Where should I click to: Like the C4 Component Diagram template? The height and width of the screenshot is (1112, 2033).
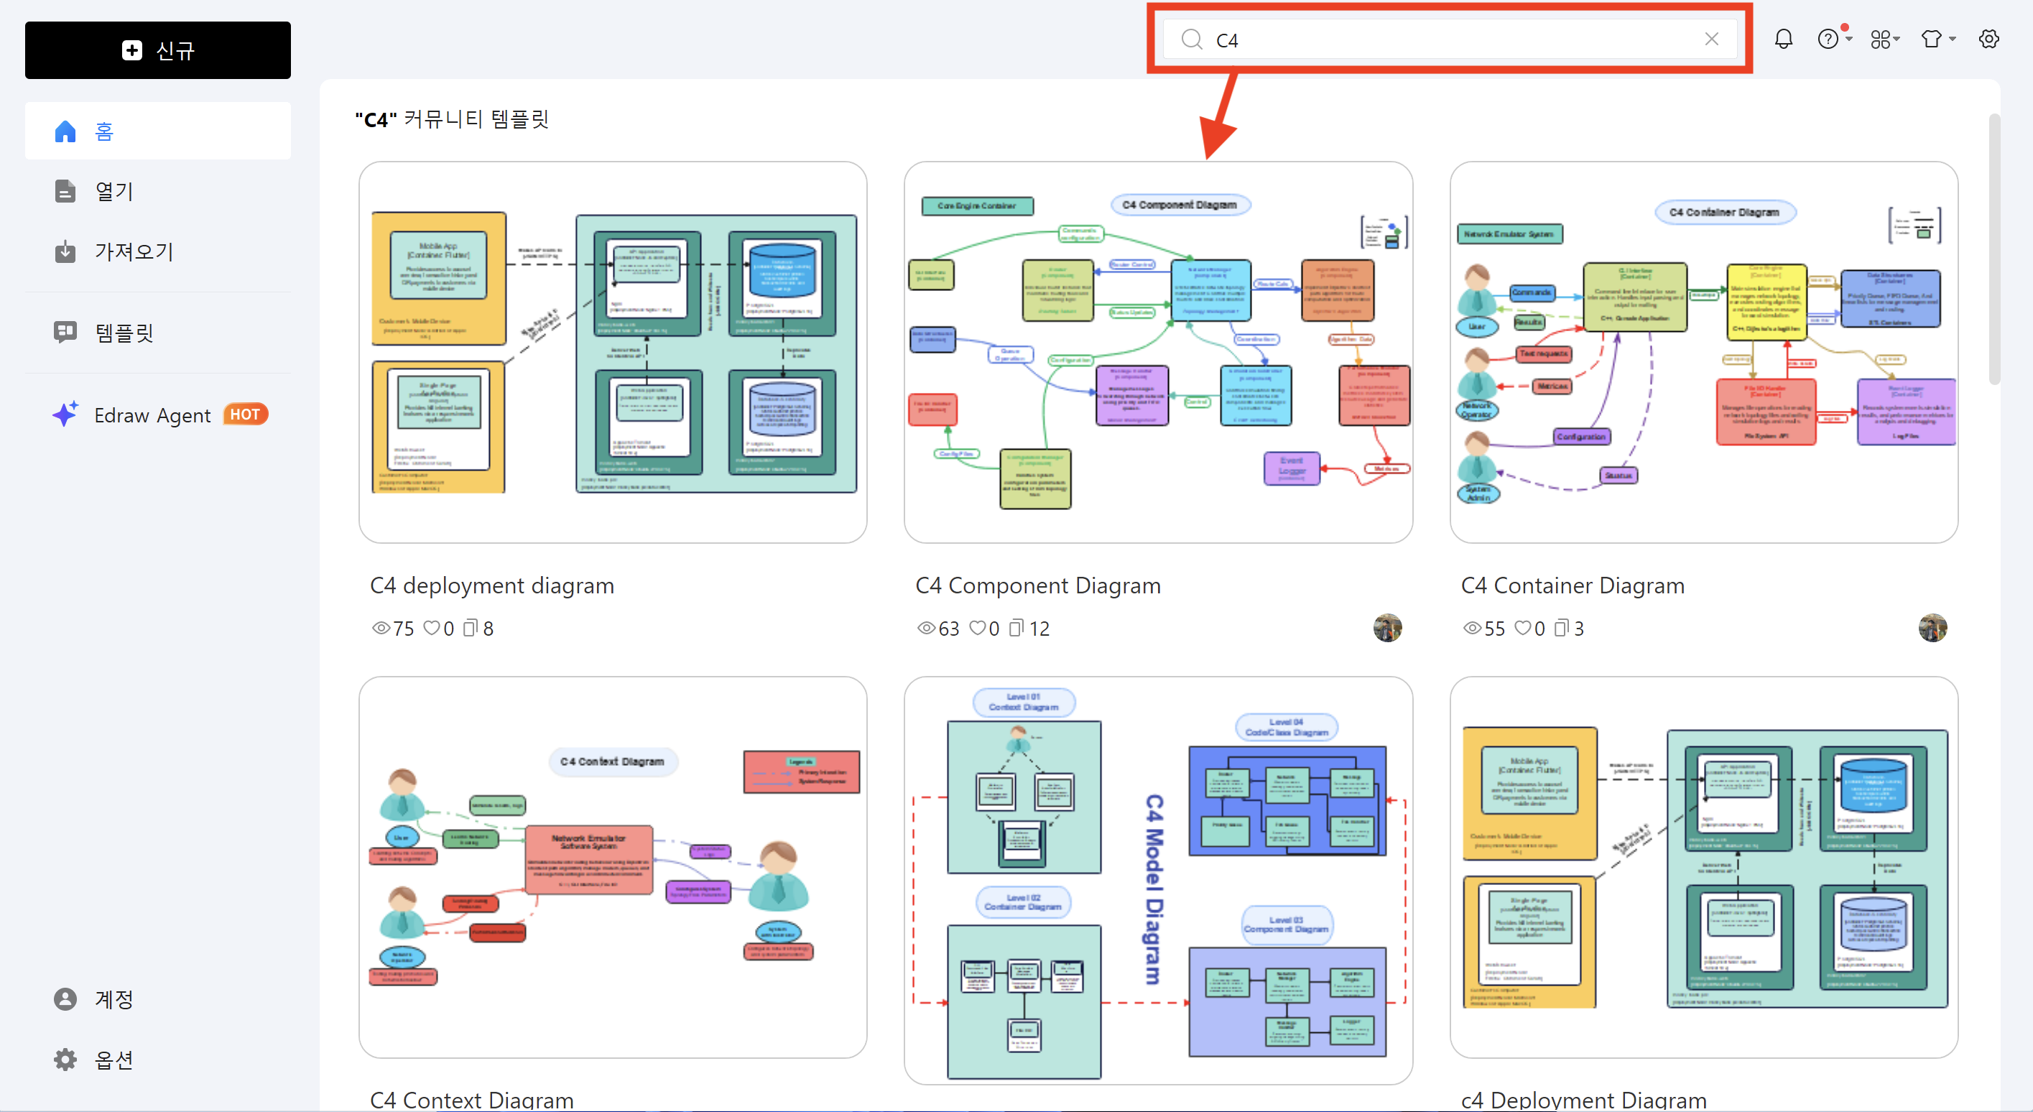coord(978,629)
